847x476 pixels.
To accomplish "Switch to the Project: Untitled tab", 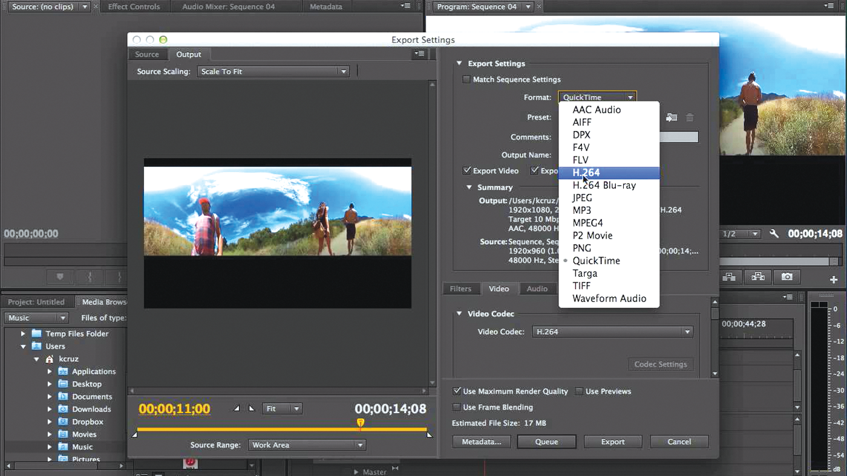I will coord(36,302).
